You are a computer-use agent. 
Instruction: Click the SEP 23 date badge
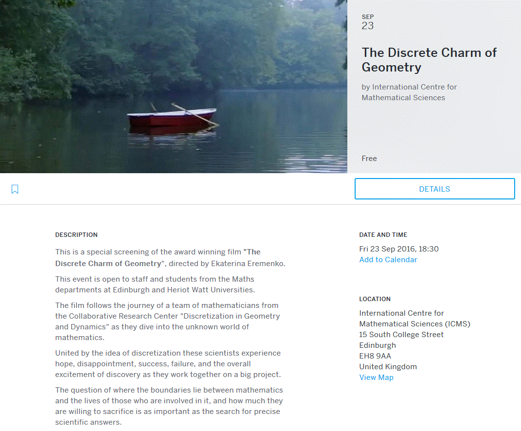(368, 22)
